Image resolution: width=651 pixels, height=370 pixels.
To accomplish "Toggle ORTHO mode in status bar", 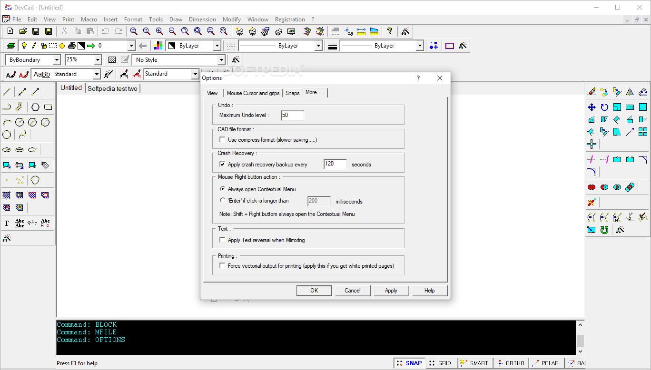I will click(x=511, y=363).
